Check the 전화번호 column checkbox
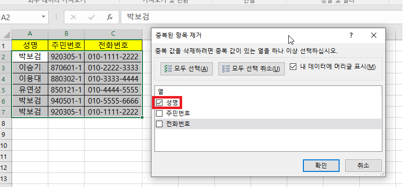 159,124
